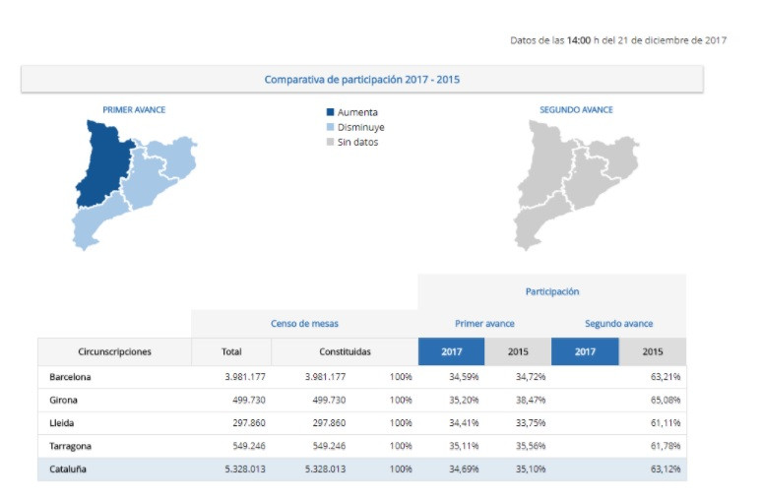Click Barcelona second advance value 63,21%
The image size is (761, 500).
click(666, 377)
